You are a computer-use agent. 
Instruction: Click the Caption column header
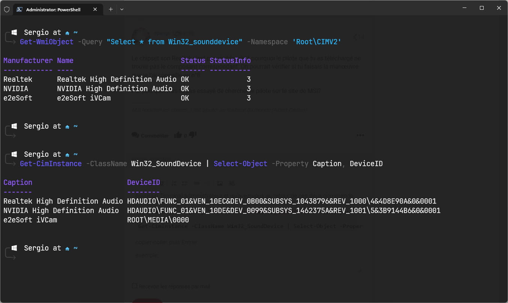(x=18, y=182)
